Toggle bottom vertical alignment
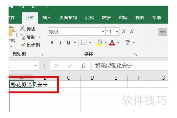177x118 pixels. pos(163,32)
